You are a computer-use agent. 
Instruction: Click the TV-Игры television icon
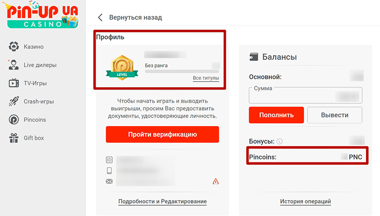(x=14, y=83)
